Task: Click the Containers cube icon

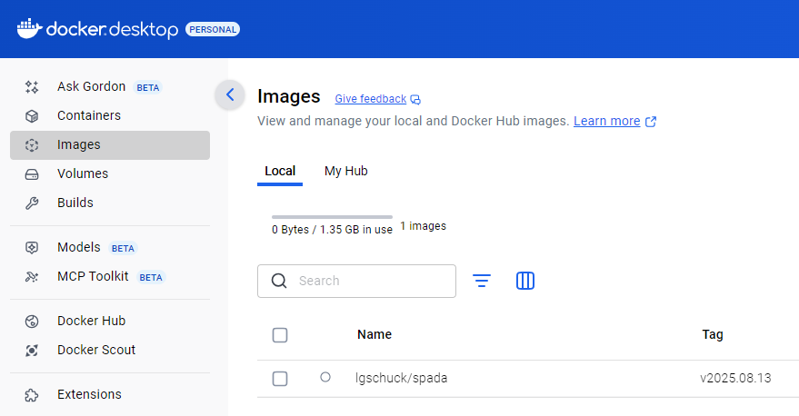Action: [32, 116]
